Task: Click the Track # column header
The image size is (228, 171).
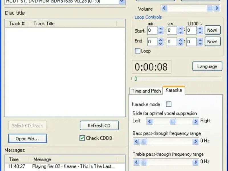Action: click(17, 23)
